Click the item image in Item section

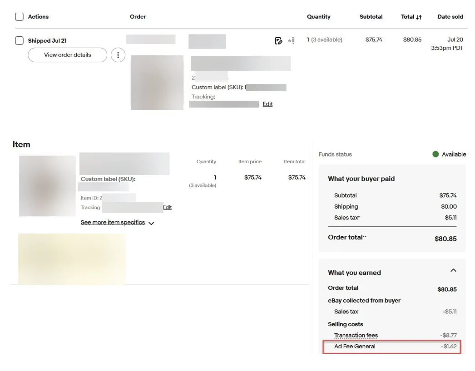(47, 186)
